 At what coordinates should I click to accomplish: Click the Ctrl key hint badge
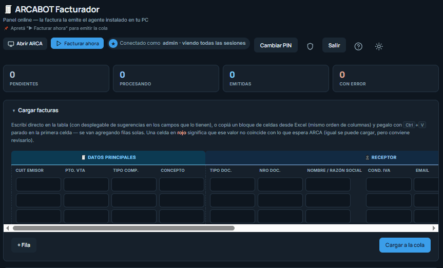pyautogui.click(x=409, y=125)
